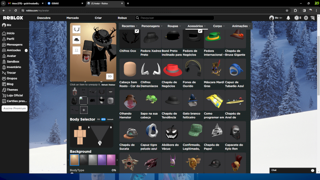320x180 pixels.
Task: Select the fedora thumbnail beside avatar preview
Action: [76, 40]
